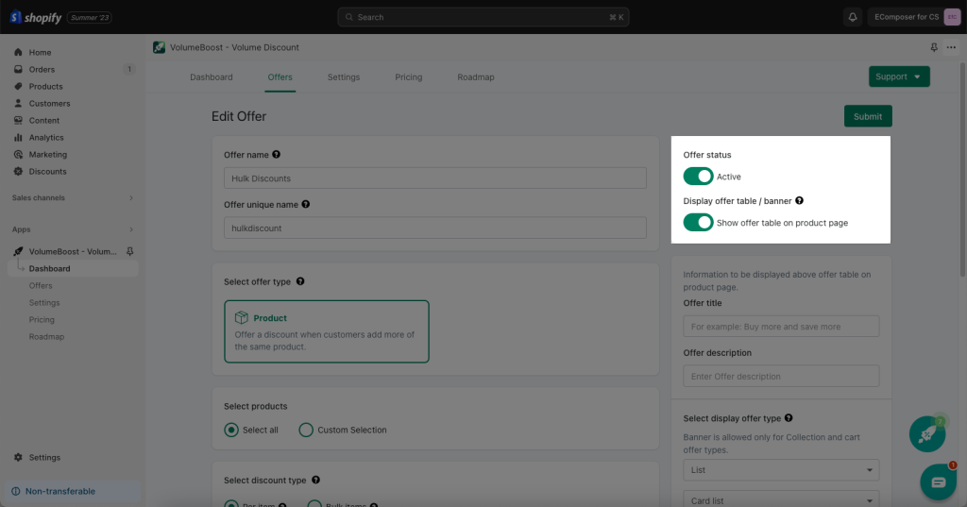This screenshot has width=967, height=507.
Task: Click the Orders inbox icon
Action: [x=18, y=69]
